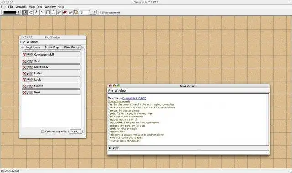Toggle Bold in the Chat Window
This screenshot has height=173, width=292.
pyautogui.click(x=109, y=148)
